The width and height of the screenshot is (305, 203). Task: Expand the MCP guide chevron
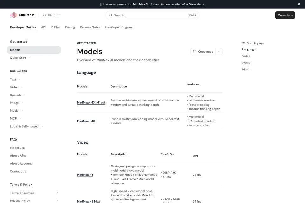point(20,118)
